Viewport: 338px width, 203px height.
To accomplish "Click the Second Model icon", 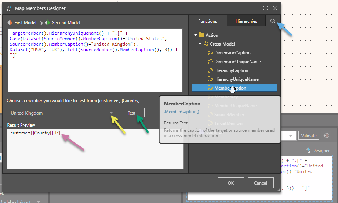I will 47,23.
